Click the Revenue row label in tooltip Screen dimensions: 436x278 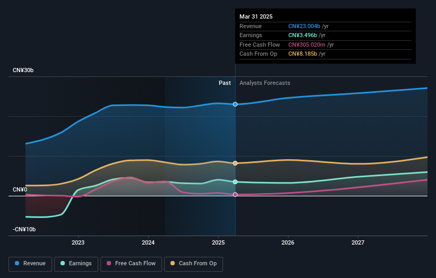[x=251, y=26]
